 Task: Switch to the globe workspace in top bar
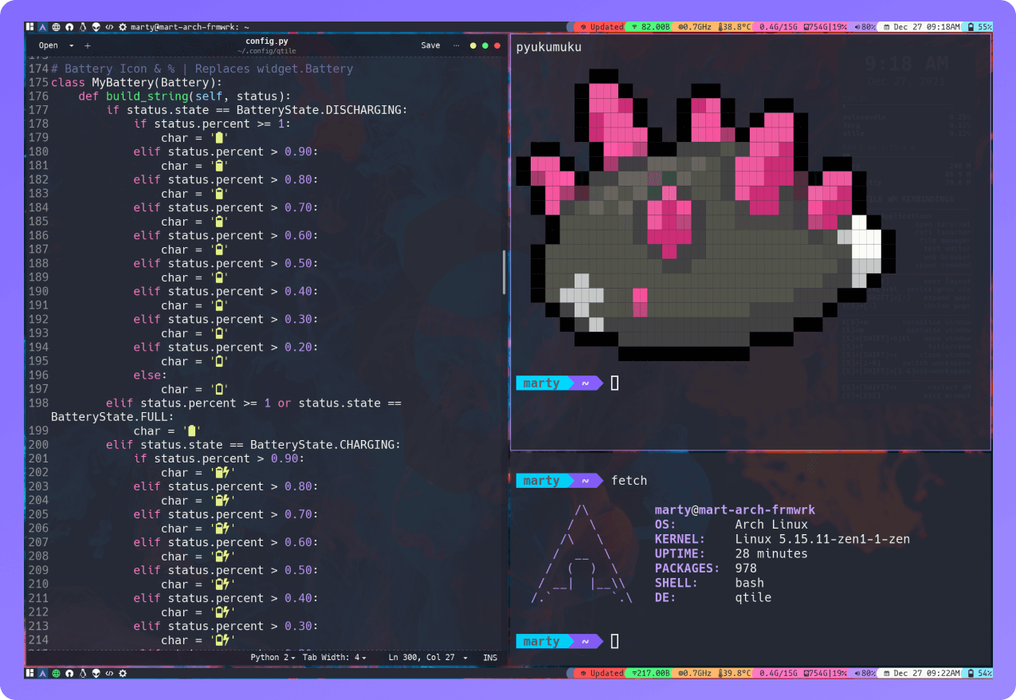pyautogui.click(x=57, y=26)
